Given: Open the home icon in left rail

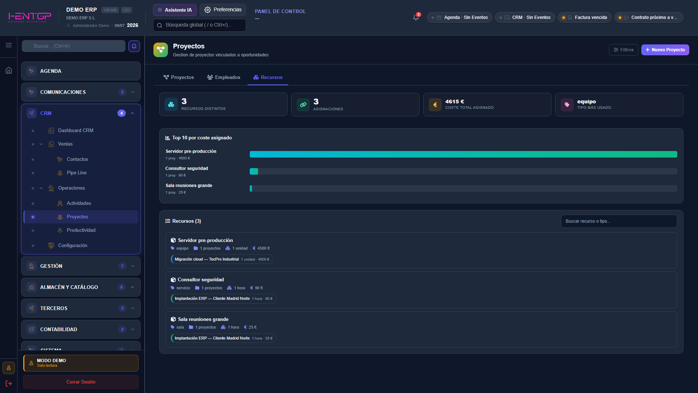Looking at the screenshot, I should pos(9,70).
